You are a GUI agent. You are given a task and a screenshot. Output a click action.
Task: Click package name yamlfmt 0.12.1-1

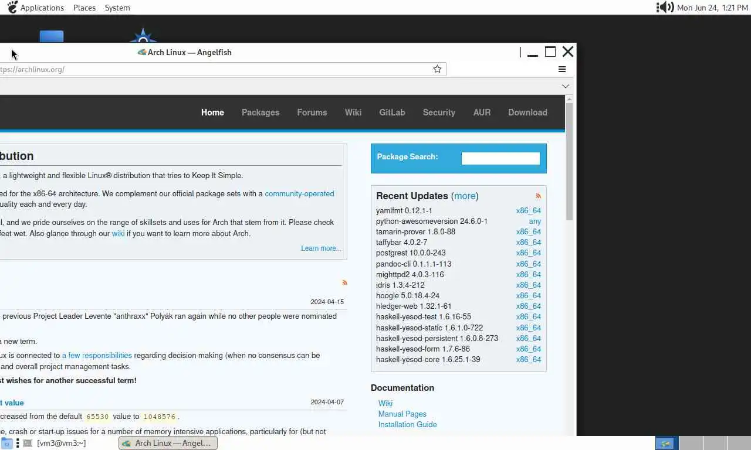pos(404,210)
